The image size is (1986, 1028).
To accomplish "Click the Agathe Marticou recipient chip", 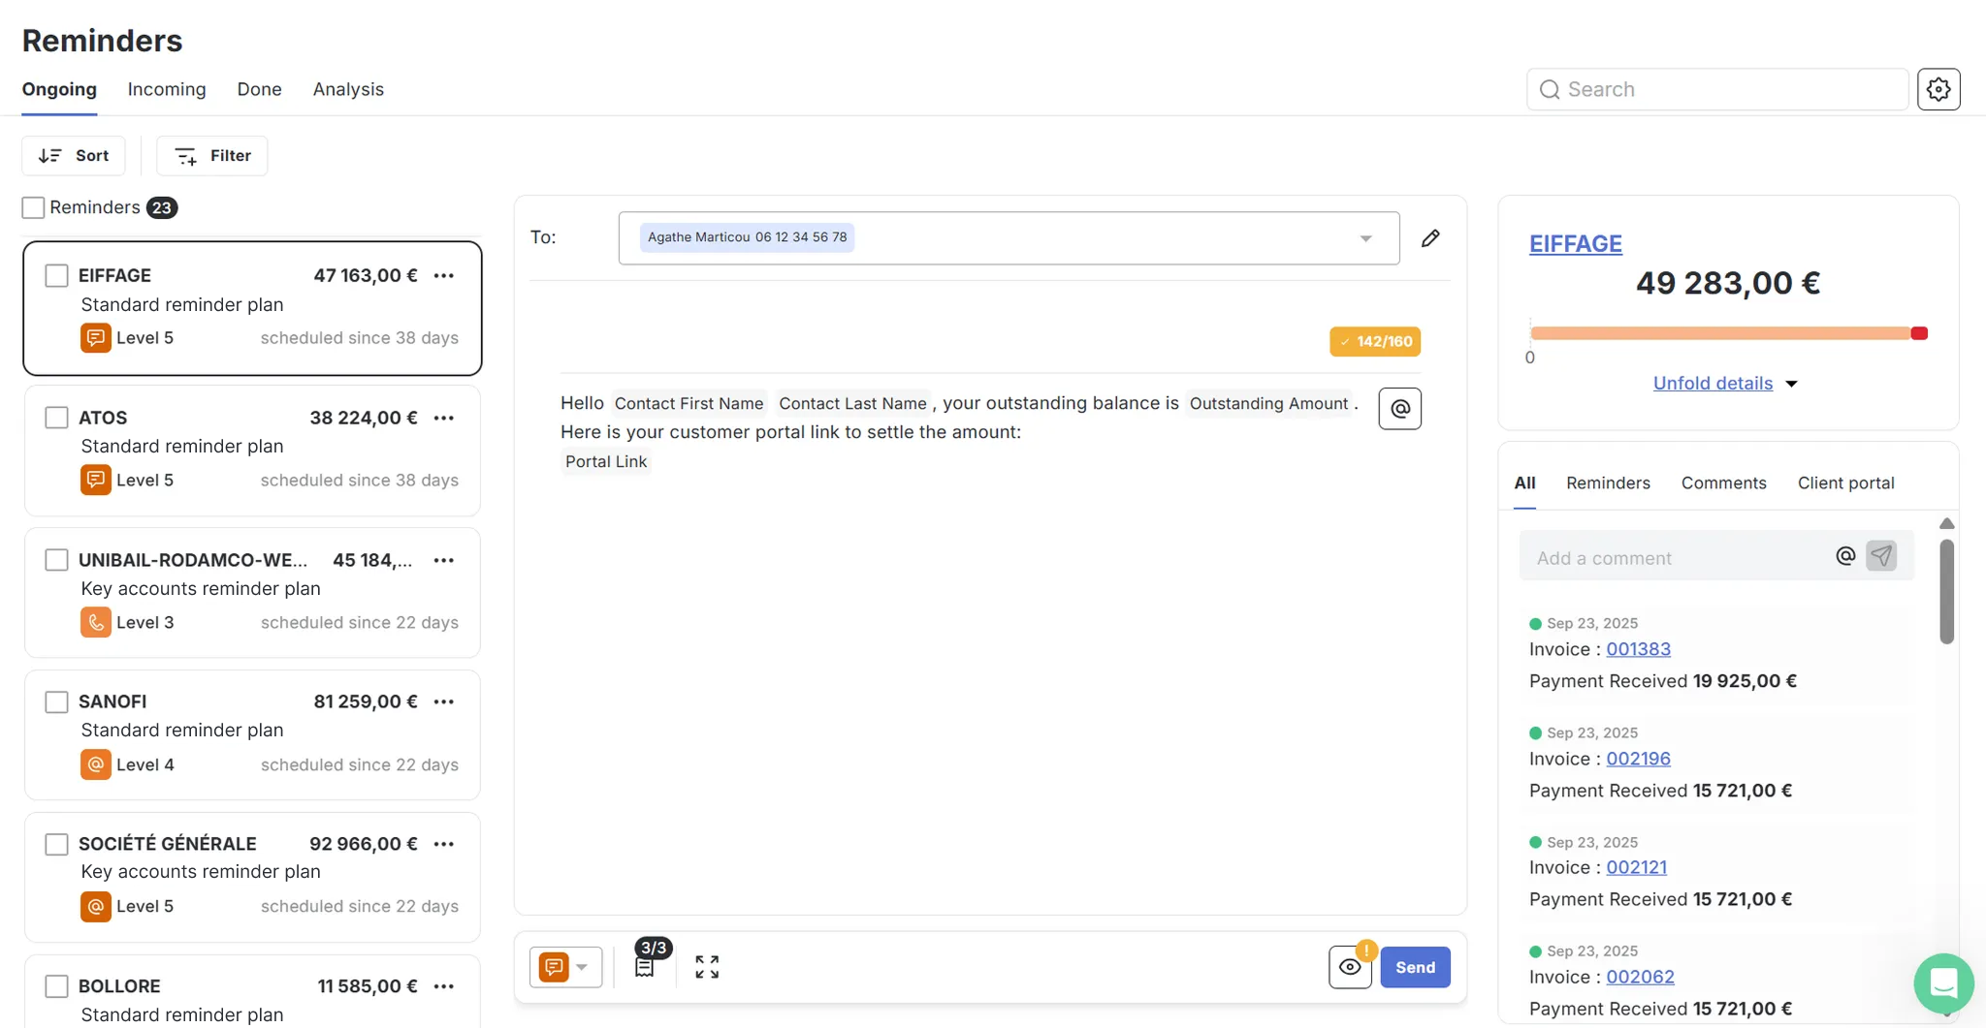I will (x=747, y=237).
